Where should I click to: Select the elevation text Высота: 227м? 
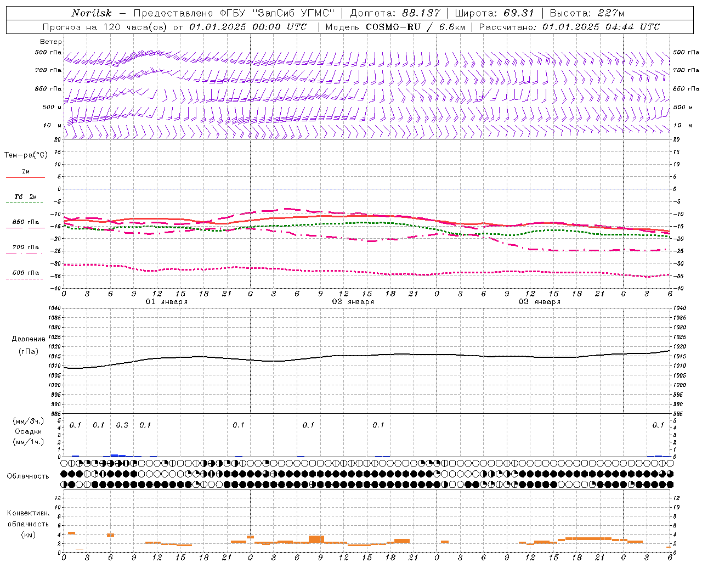point(587,13)
